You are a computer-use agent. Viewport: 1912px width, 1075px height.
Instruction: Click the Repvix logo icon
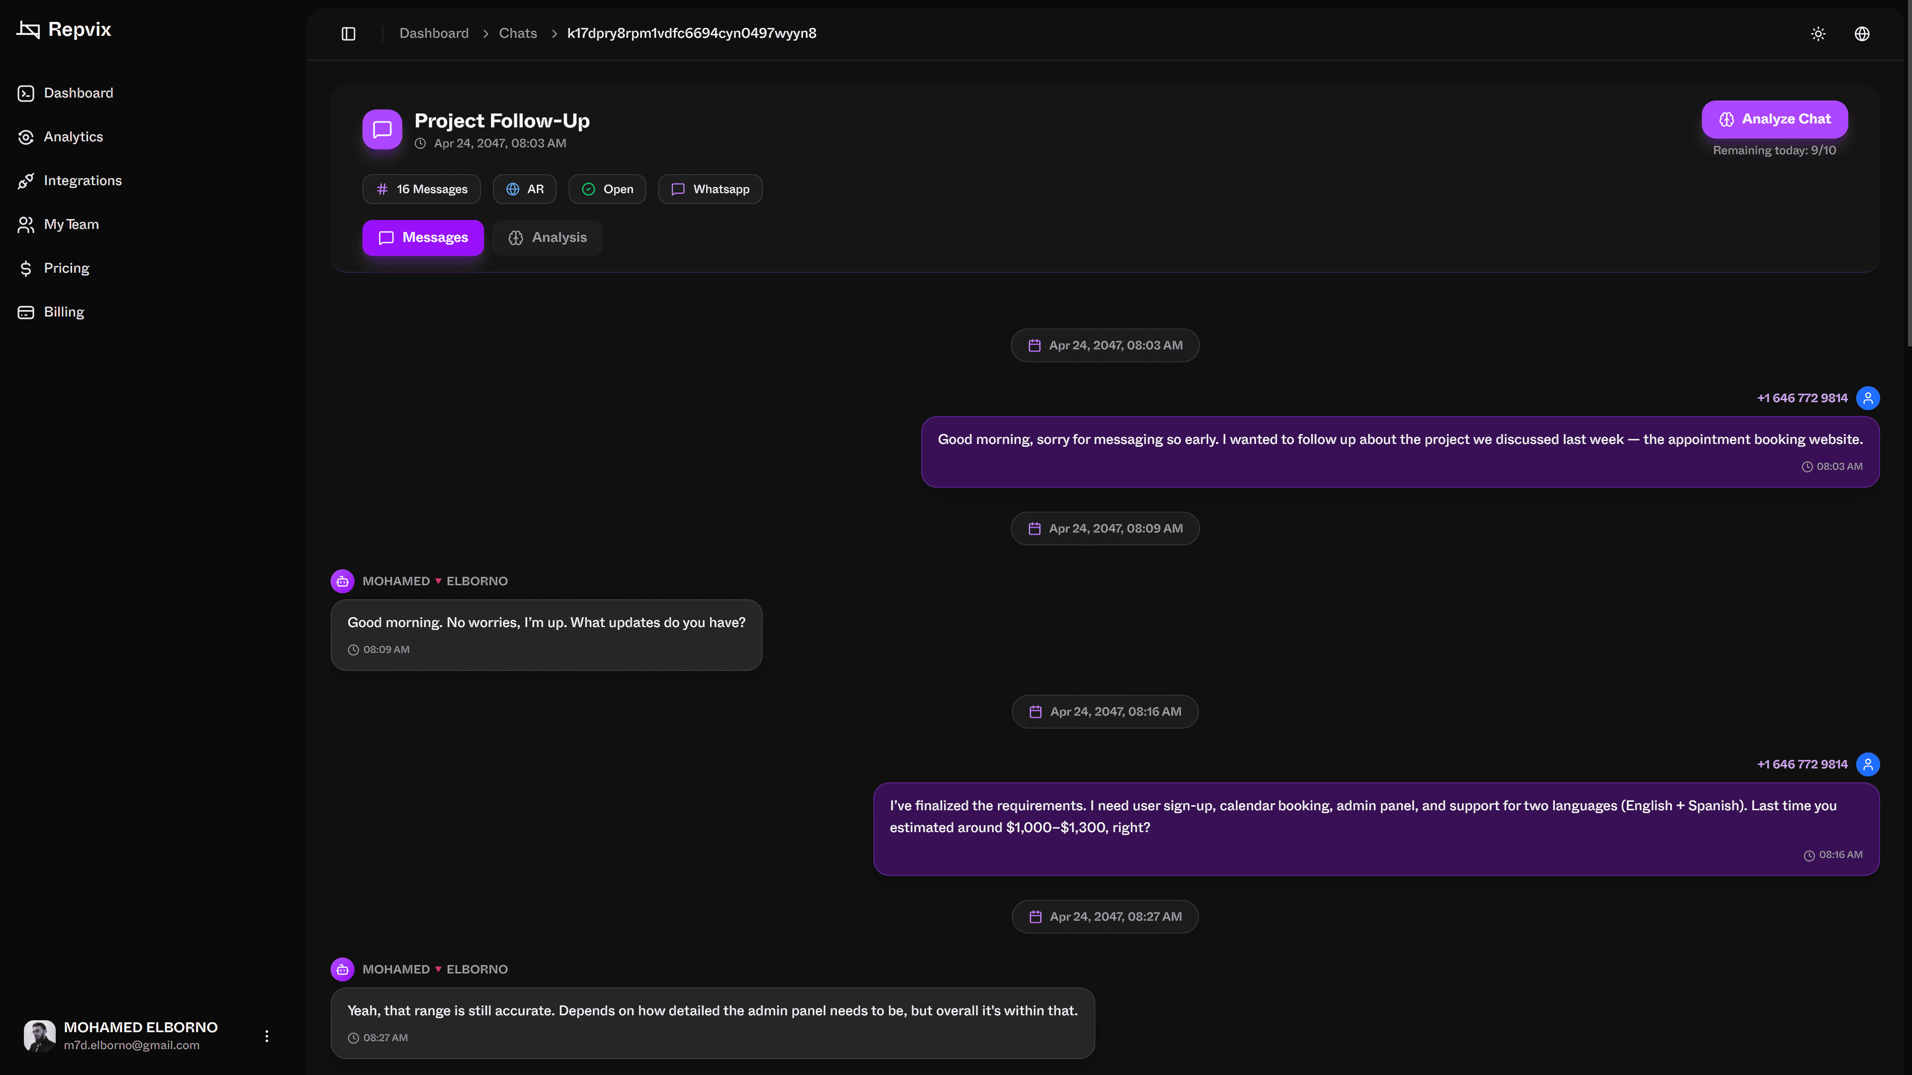pyautogui.click(x=27, y=30)
